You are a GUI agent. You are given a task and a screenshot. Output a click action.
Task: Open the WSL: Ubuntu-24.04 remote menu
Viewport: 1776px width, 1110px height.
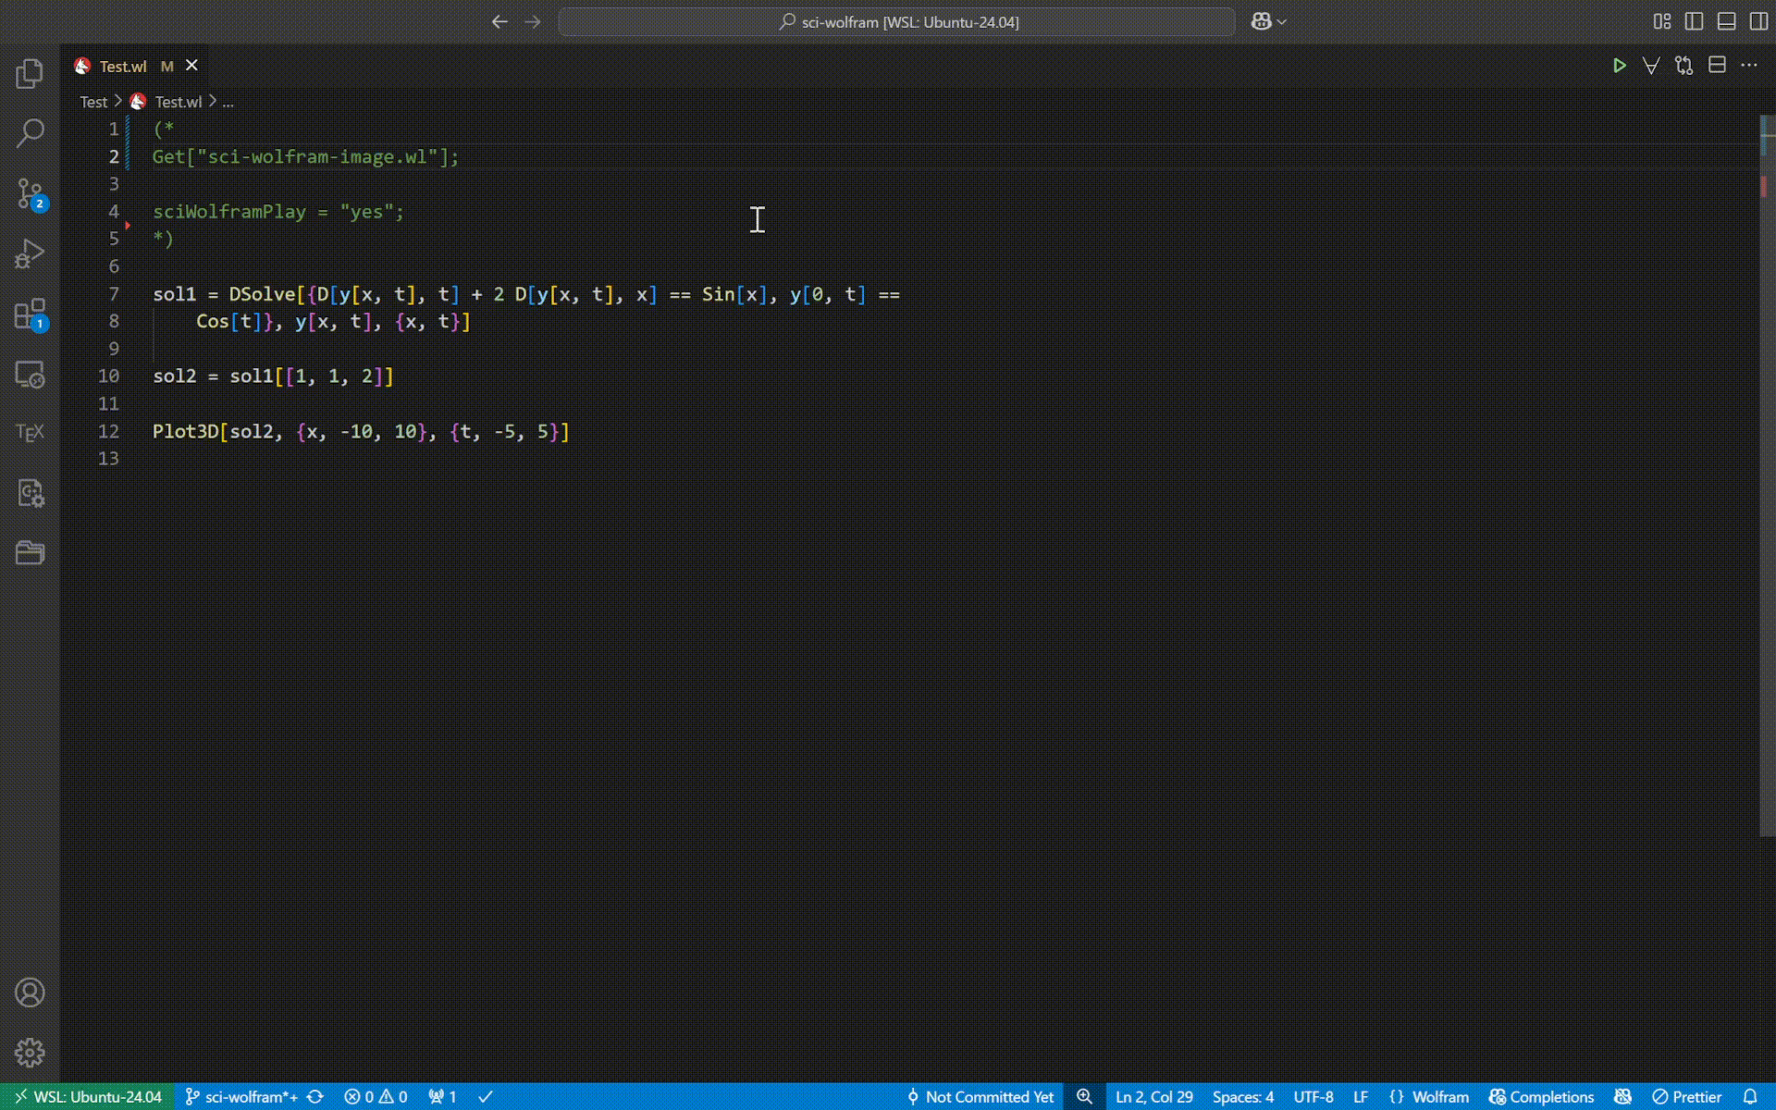(x=88, y=1097)
